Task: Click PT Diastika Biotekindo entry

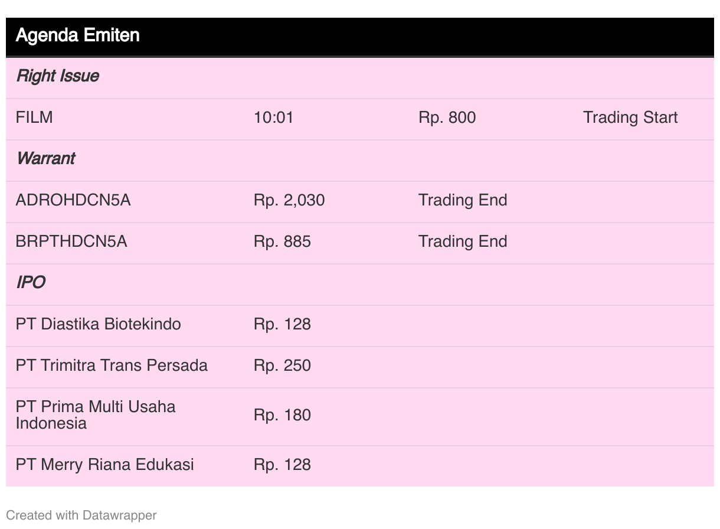Action: coord(98,324)
